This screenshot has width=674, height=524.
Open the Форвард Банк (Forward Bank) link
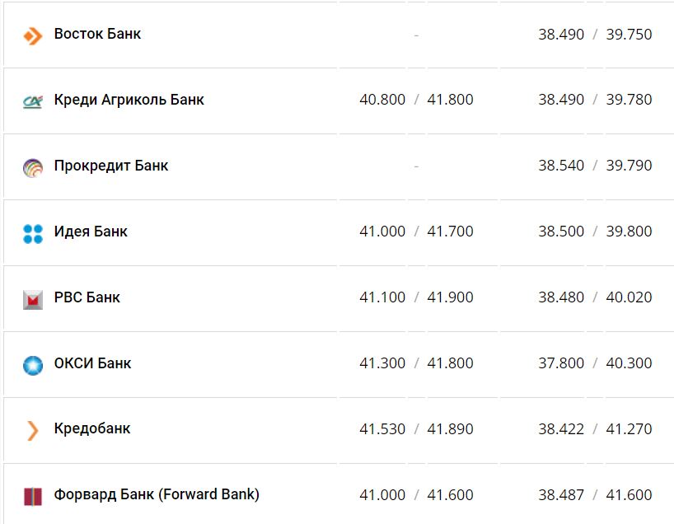[157, 494]
